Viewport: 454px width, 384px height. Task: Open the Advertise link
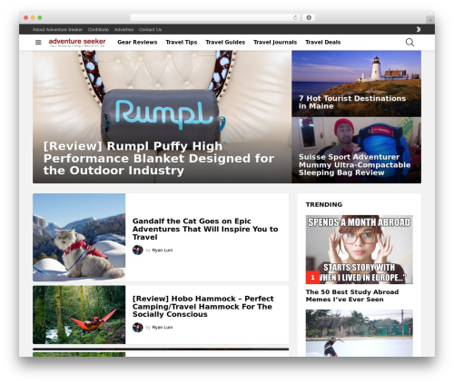pyautogui.click(x=123, y=30)
